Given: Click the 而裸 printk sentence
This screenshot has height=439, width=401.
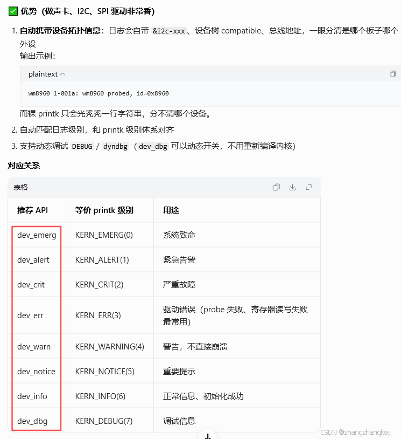Looking at the screenshot, I should [116, 114].
